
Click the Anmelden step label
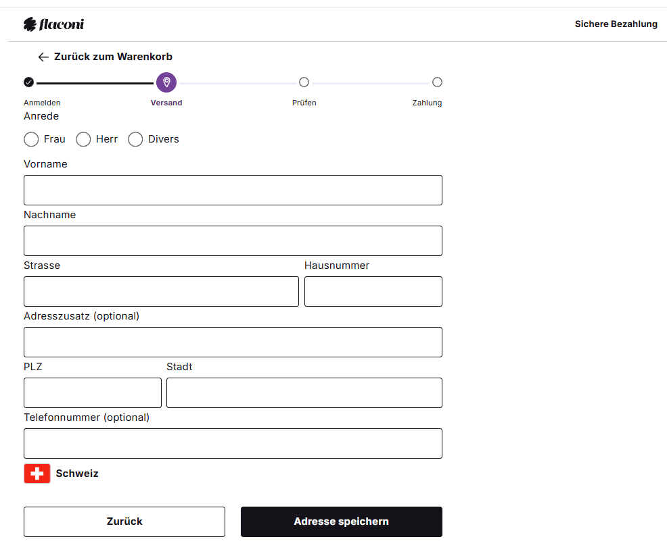(x=42, y=103)
